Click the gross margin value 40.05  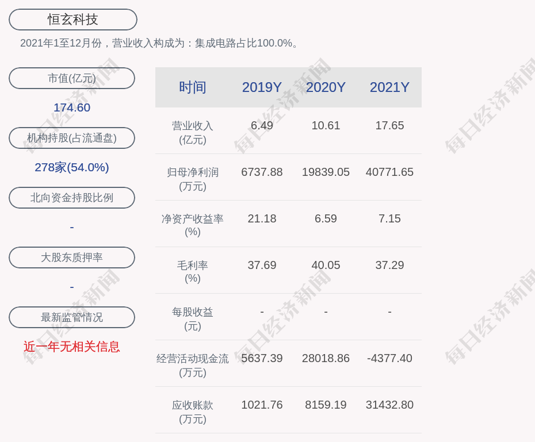tap(326, 265)
